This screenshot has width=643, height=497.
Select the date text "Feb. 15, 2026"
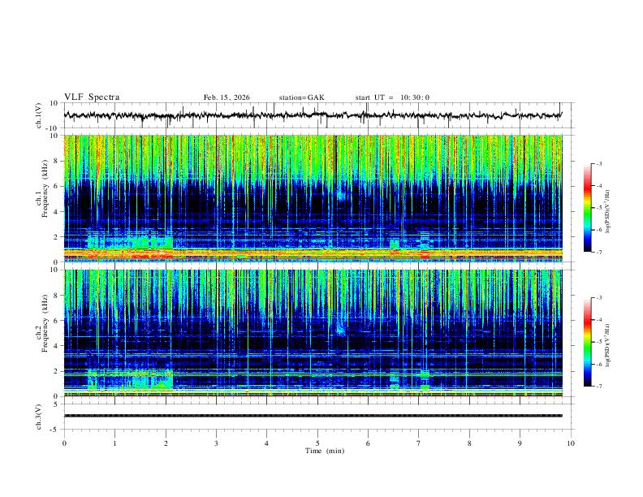pyautogui.click(x=227, y=97)
